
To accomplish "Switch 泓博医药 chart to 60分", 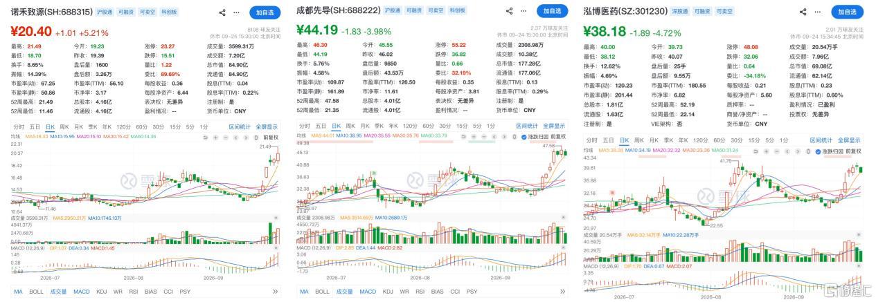I will 719,140.
